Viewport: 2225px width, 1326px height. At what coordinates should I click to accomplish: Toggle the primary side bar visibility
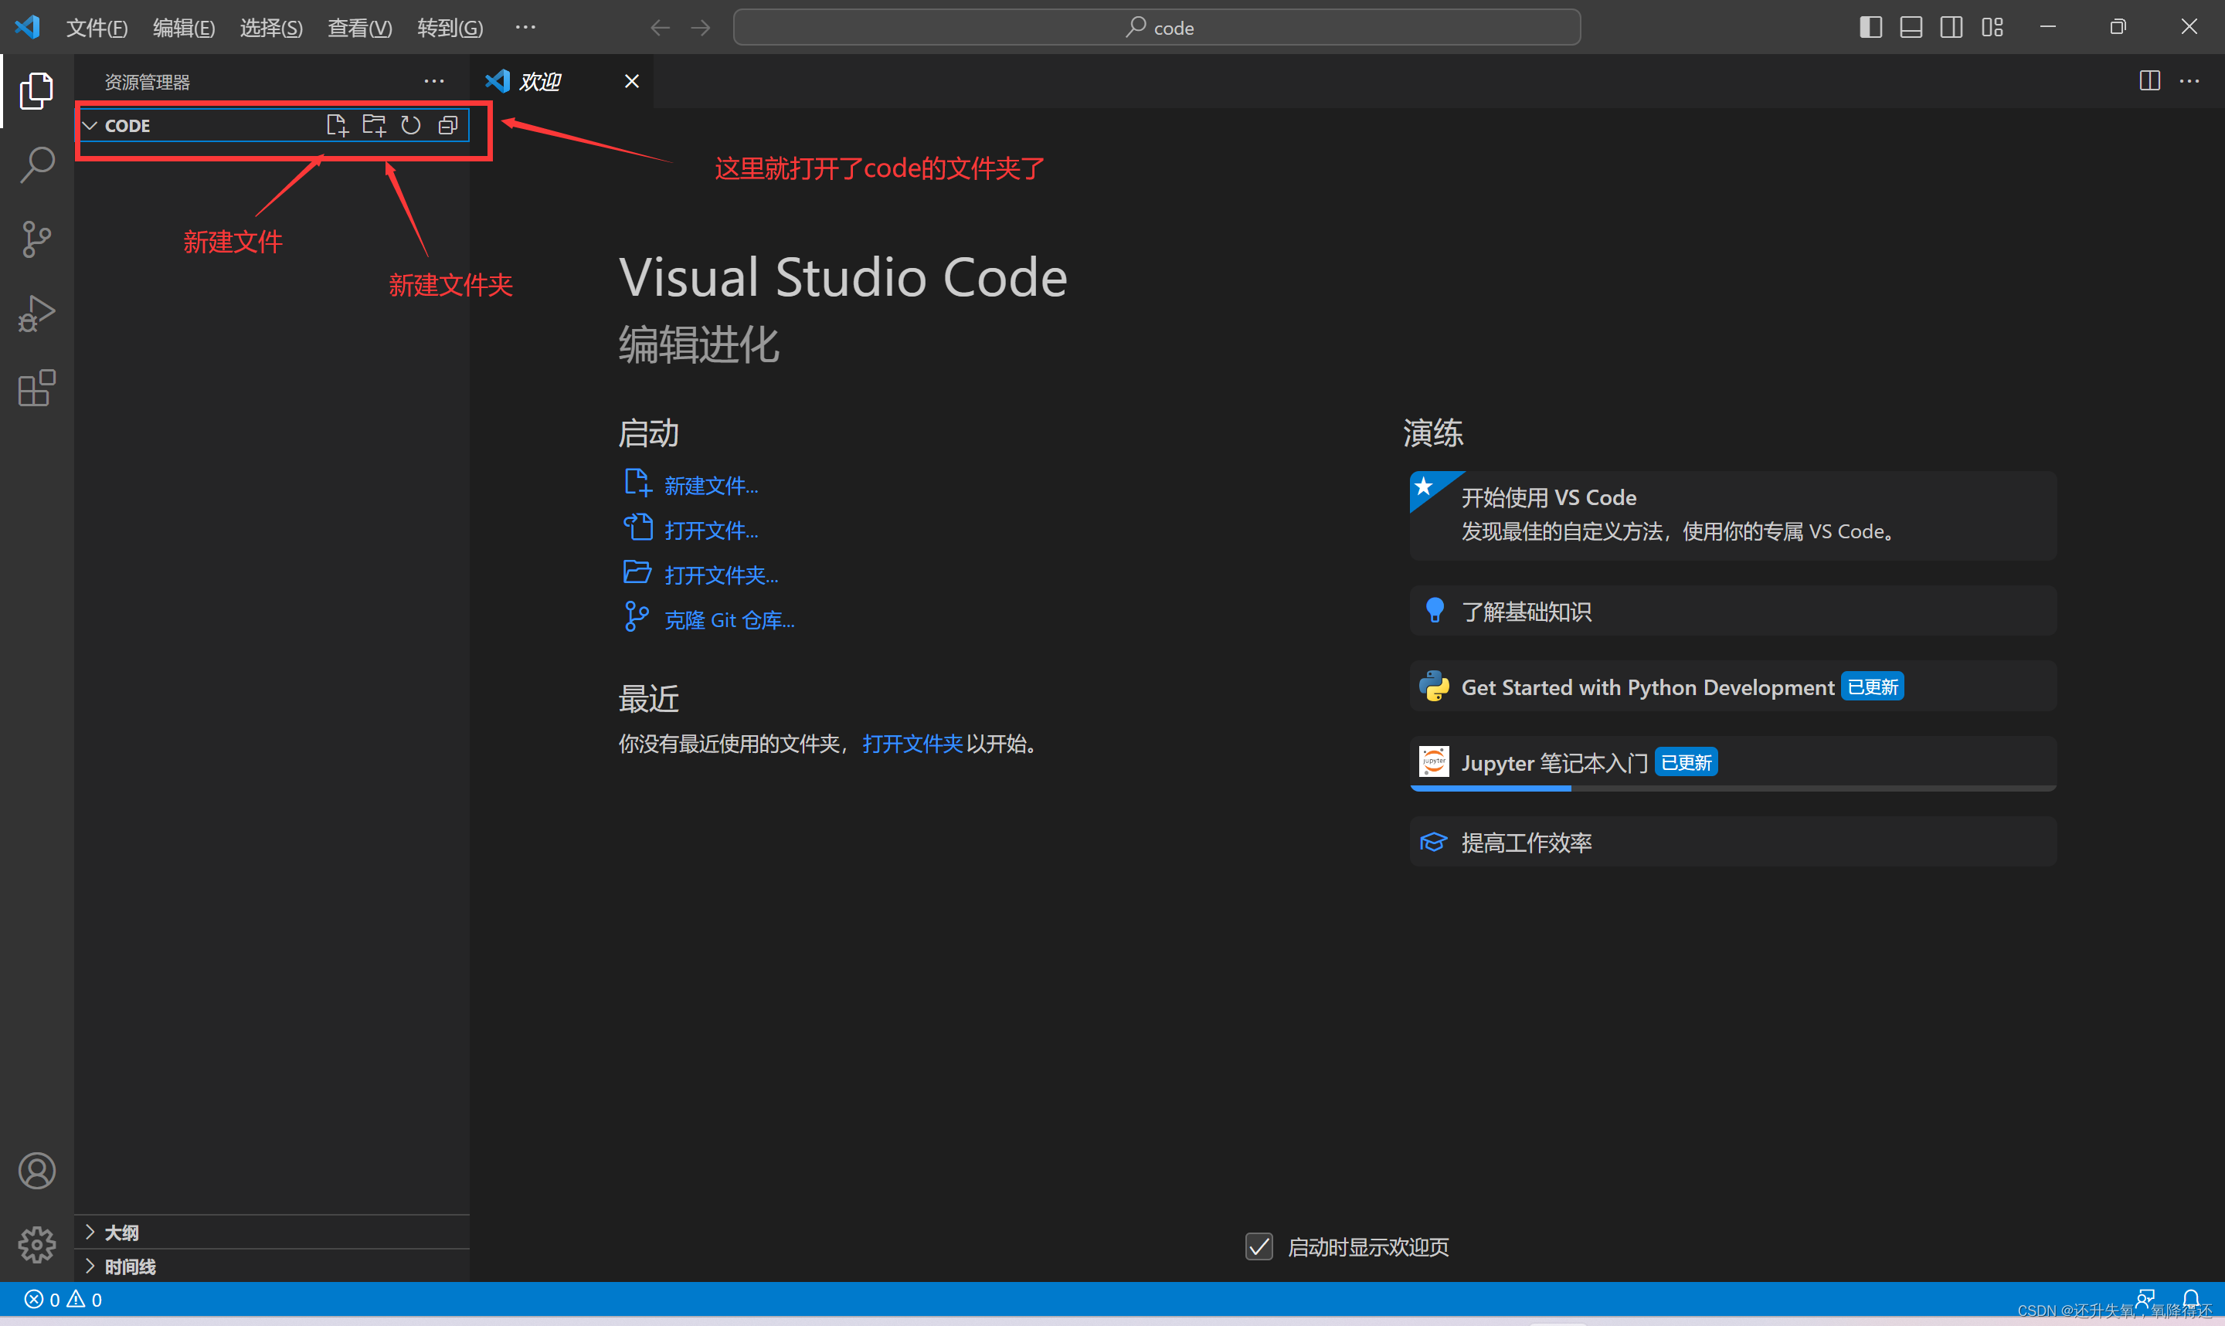(1870, 28)
